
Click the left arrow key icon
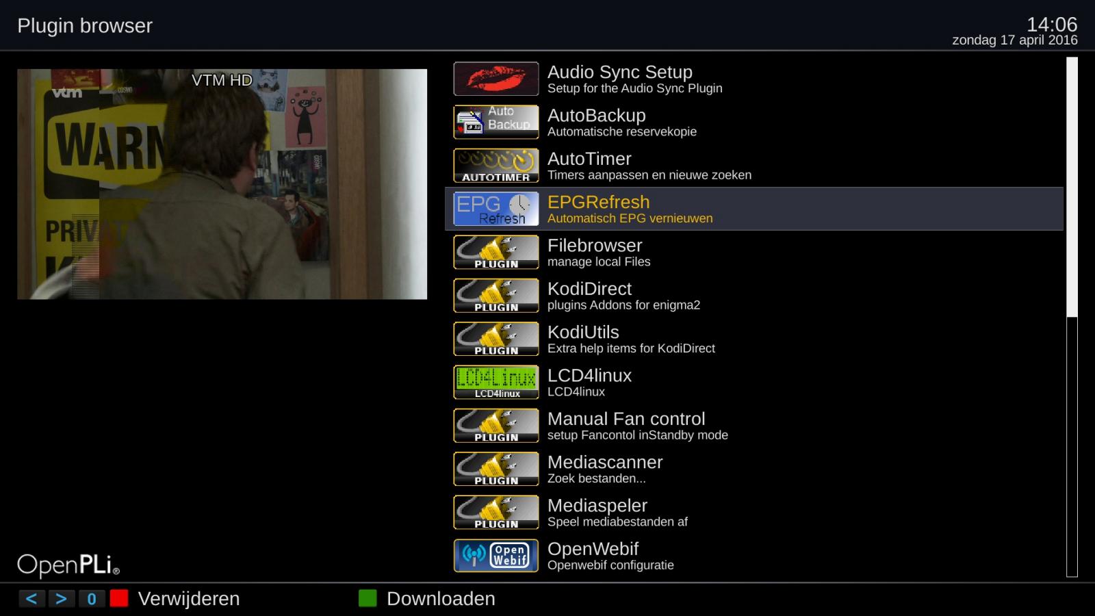(31, 599)
